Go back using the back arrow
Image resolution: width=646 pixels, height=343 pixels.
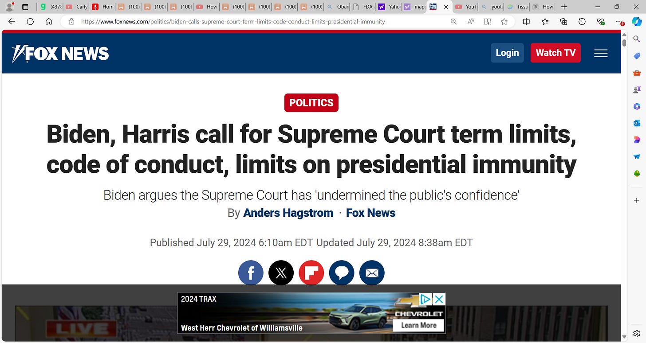pyautogui.click(x=12, y=22)
